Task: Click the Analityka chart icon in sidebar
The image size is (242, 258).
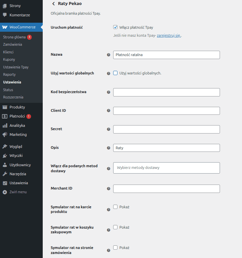Action: pyautogui.click(x=5, y=125)
